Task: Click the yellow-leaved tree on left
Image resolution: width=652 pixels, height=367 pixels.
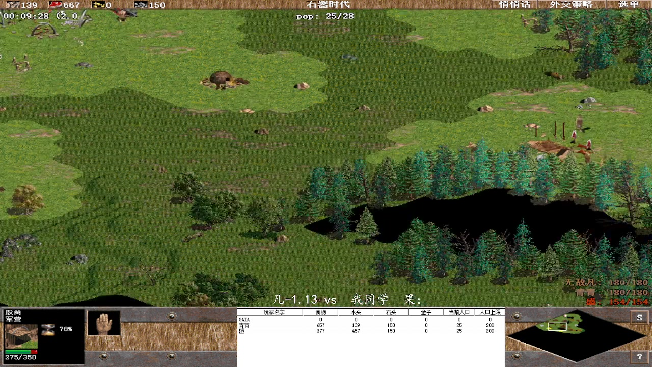Action: point(26,199)
